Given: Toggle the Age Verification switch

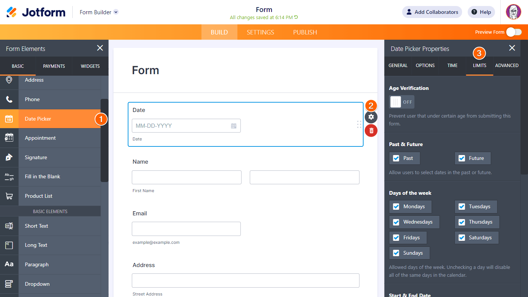Looking at the screenshot, I should point(401,102).
